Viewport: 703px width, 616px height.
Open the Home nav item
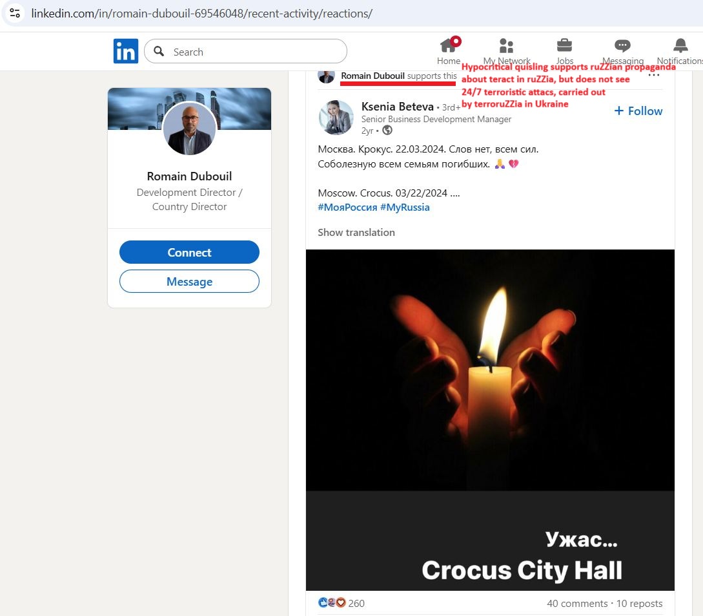coord(449,51)
